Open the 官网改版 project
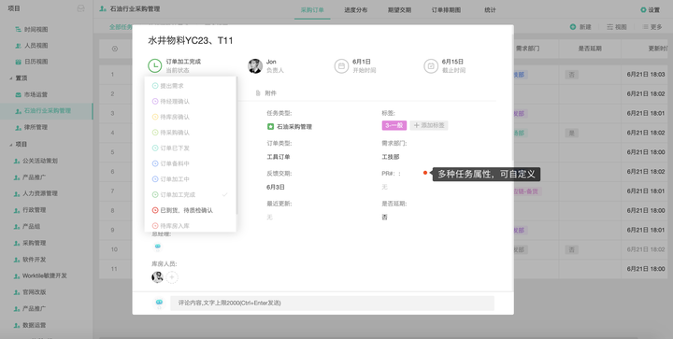Viewport: 673px width, 339px height. 34,292
